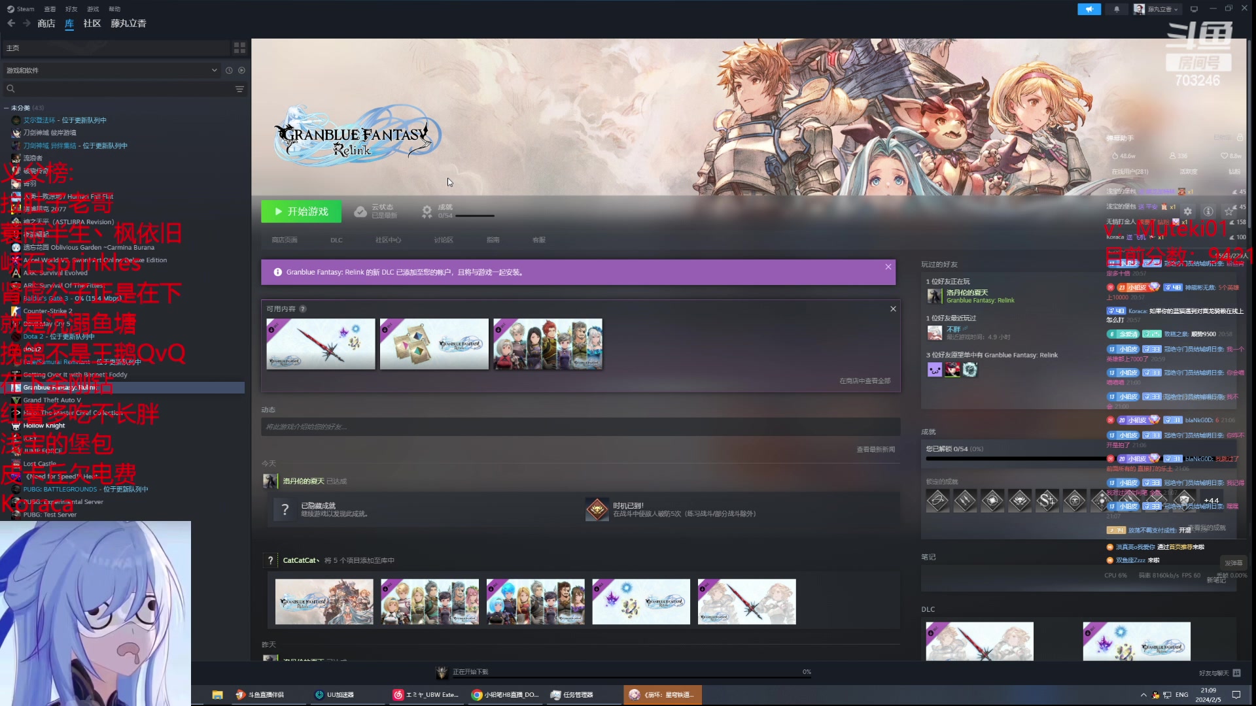Open the 帮助 (Help) menu

pos(114,9)
